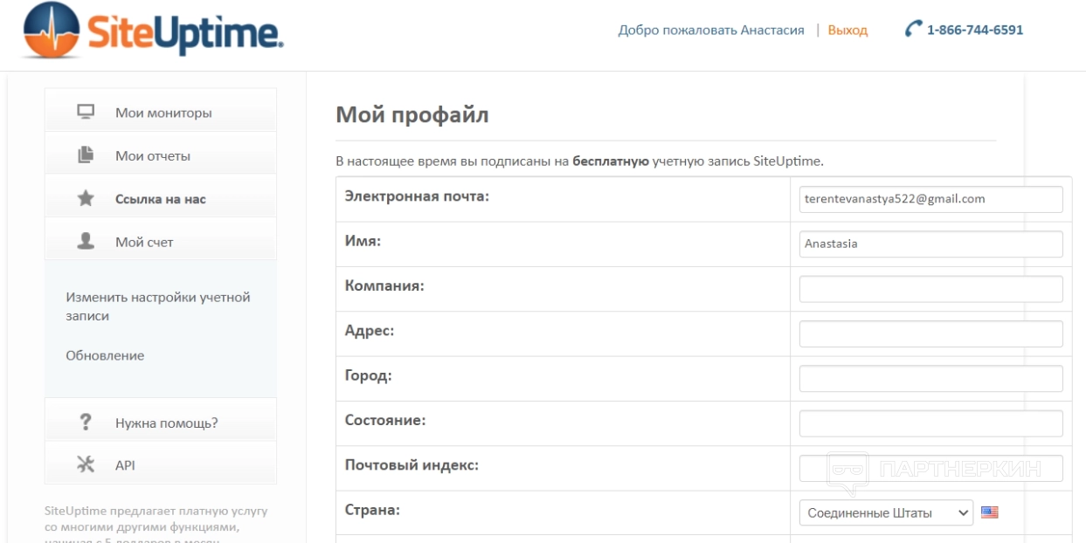1086x543 pixels.
Task: Click the documents icon beside Мои отчеты
Action: coord(86,155)
